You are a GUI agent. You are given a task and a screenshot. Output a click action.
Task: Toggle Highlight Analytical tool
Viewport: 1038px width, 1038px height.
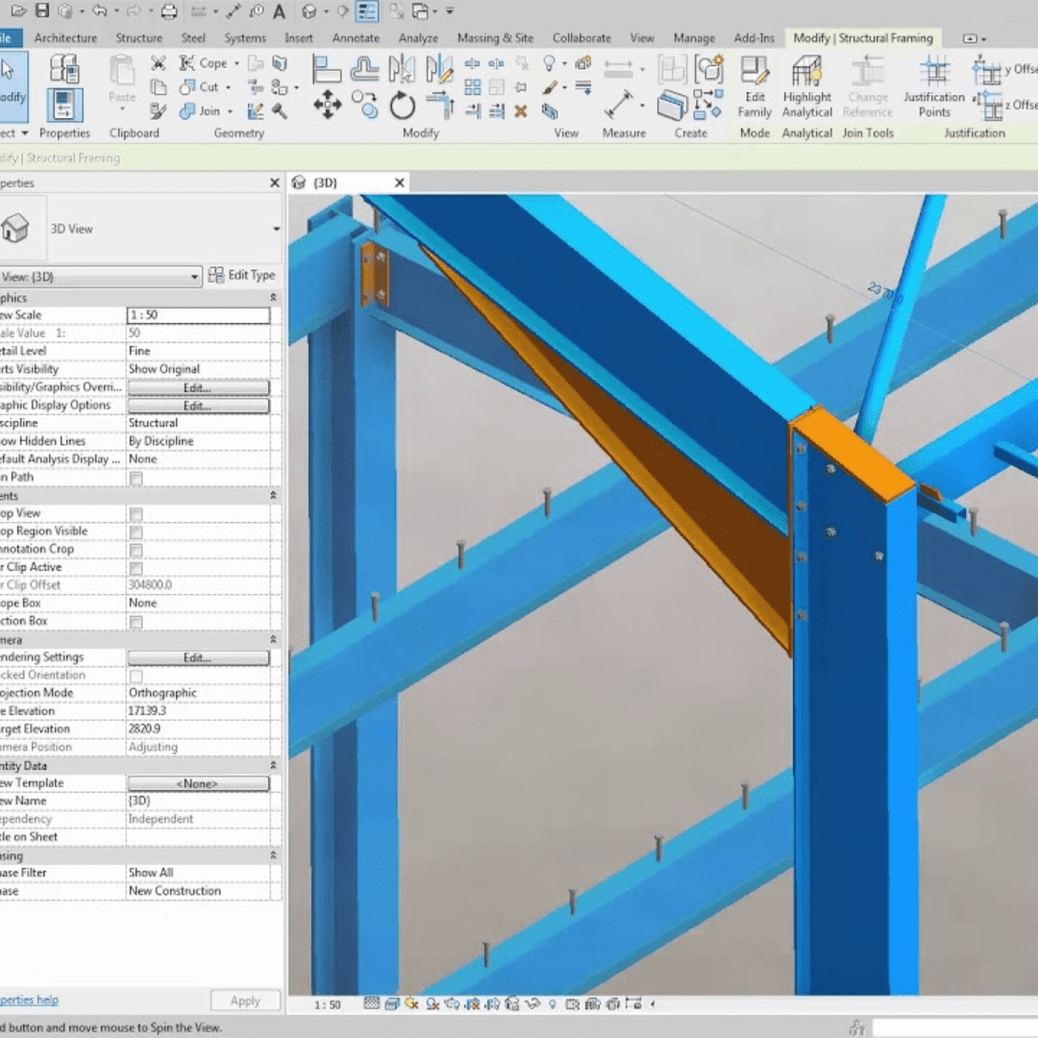click(807, 86)
